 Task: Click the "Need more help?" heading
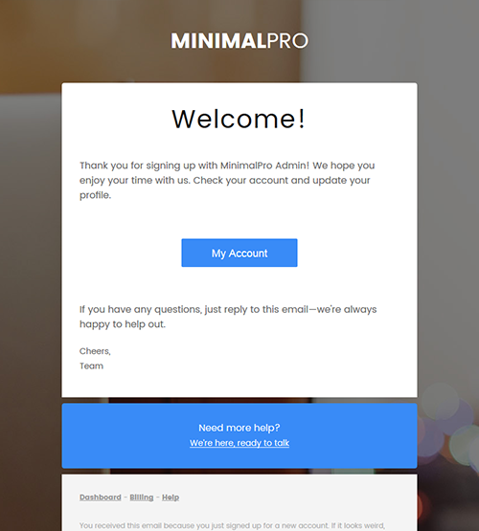[239, 428]
